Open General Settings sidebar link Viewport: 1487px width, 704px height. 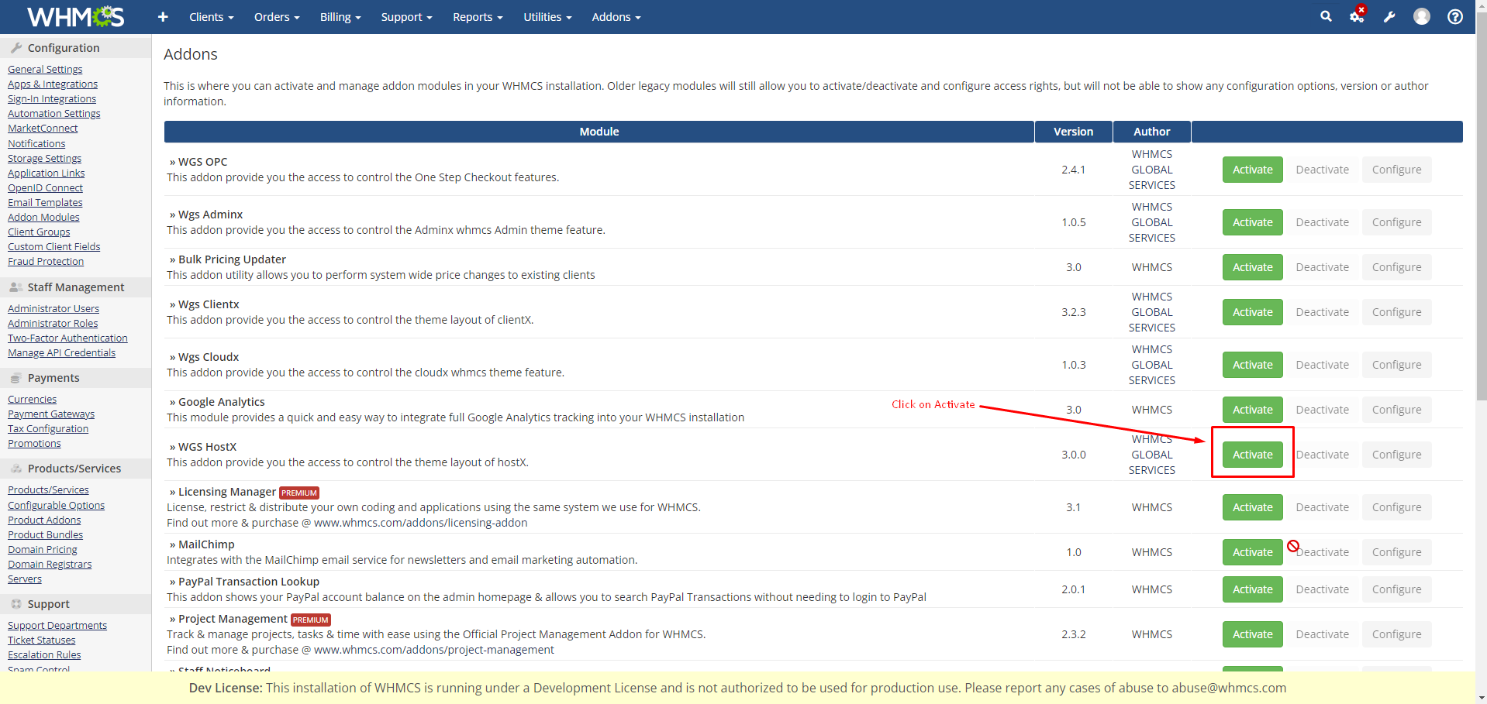45,70
